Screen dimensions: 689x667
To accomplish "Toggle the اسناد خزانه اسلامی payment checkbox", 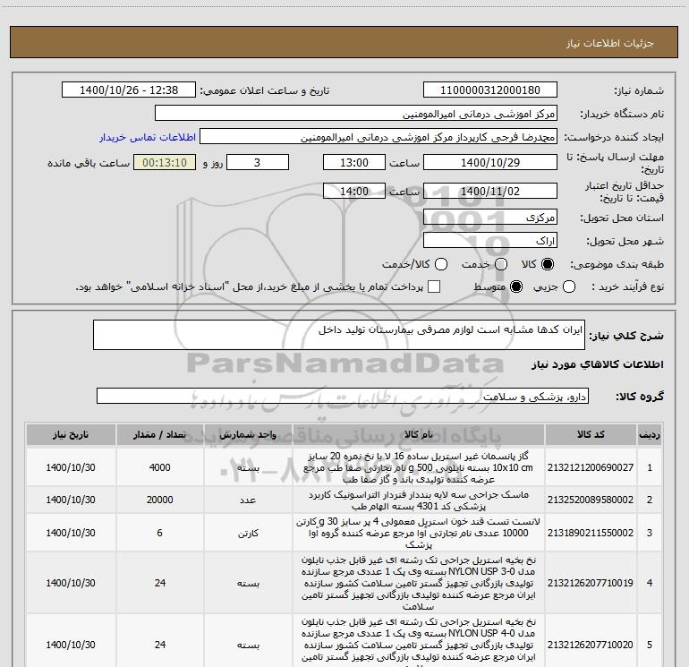I will [x=434, y=286].
